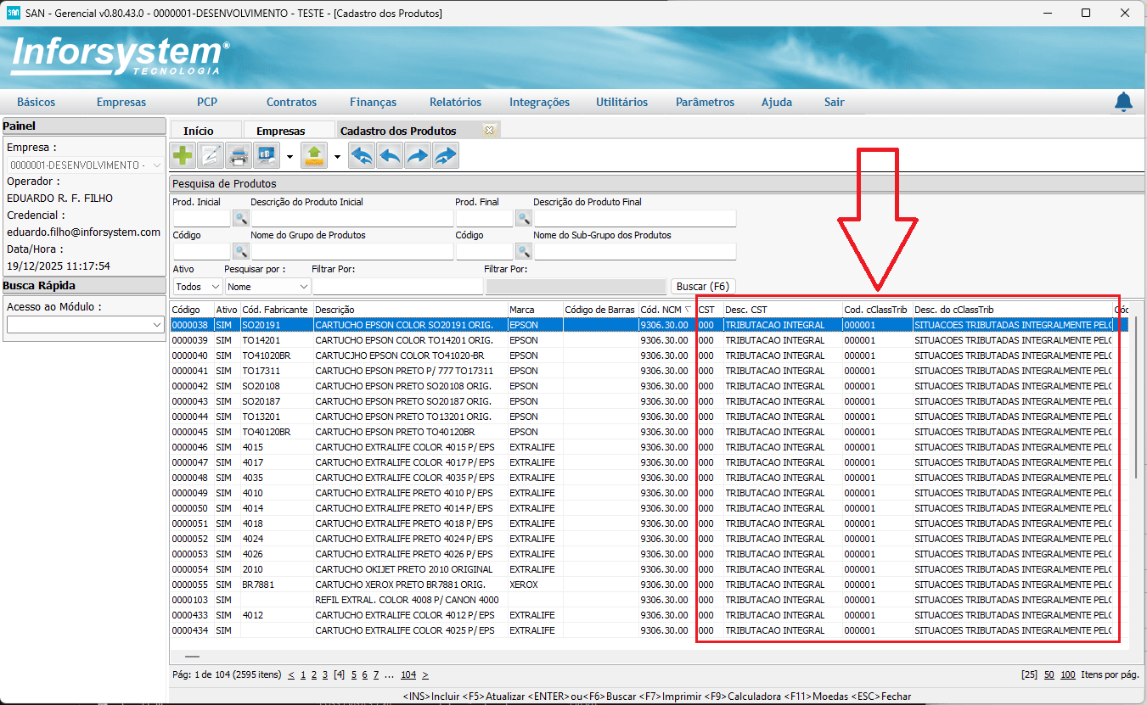This screenshot has height=705, width=1147.
Task: Go to first record with double-back arrow
Action: pyautogui.click(x=362, y=156)
